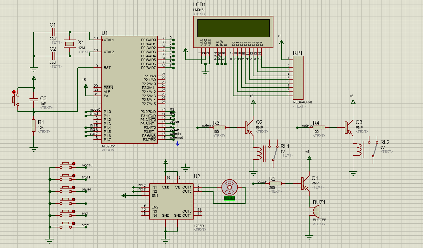Select power arrow left of EN1 pin
Viewport: 423px width, 248px height.
coord(124,195)
